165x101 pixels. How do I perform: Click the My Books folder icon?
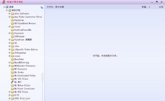point(12,72)
